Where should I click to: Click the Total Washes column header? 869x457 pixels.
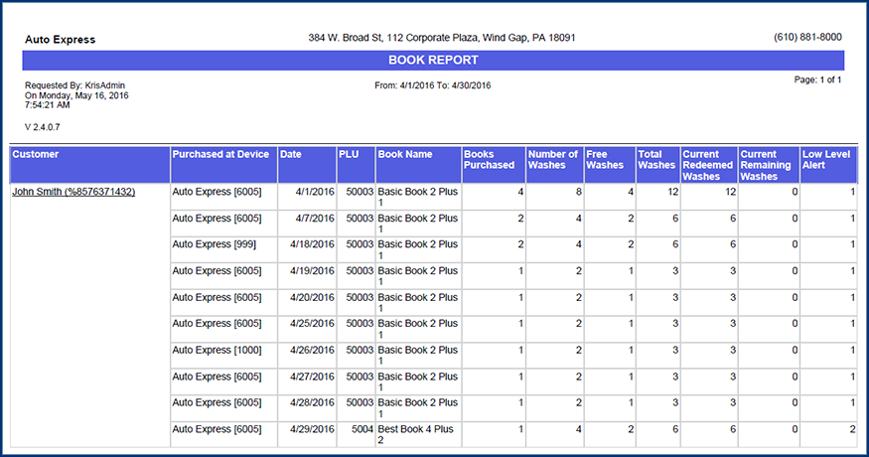(x=656, y=160)
